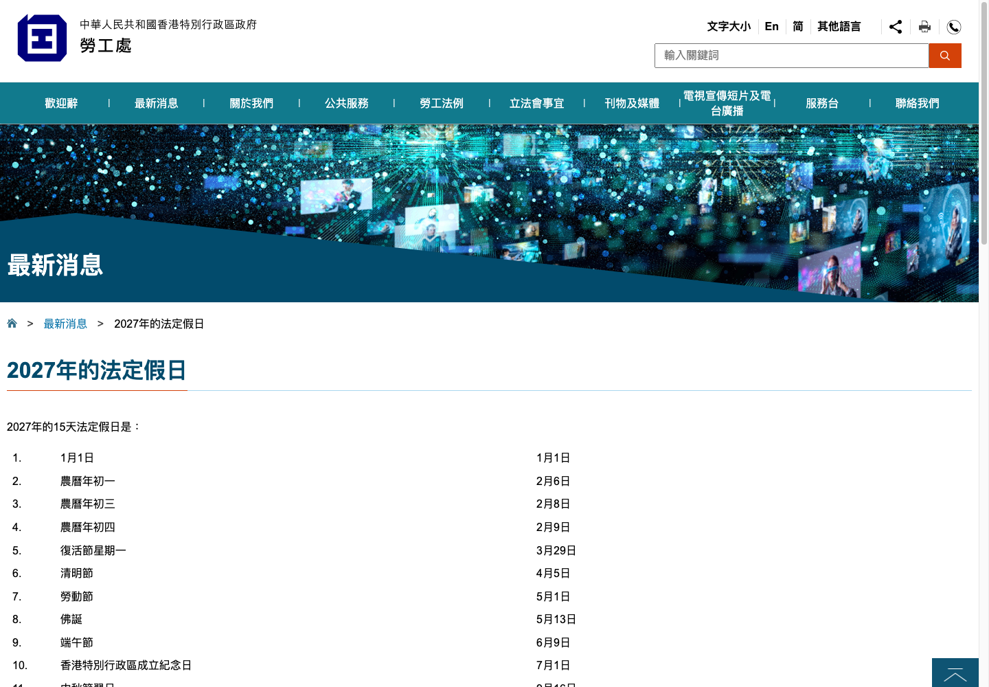Click the 勞動節 holiday text
989x687 pixels.
77,596
